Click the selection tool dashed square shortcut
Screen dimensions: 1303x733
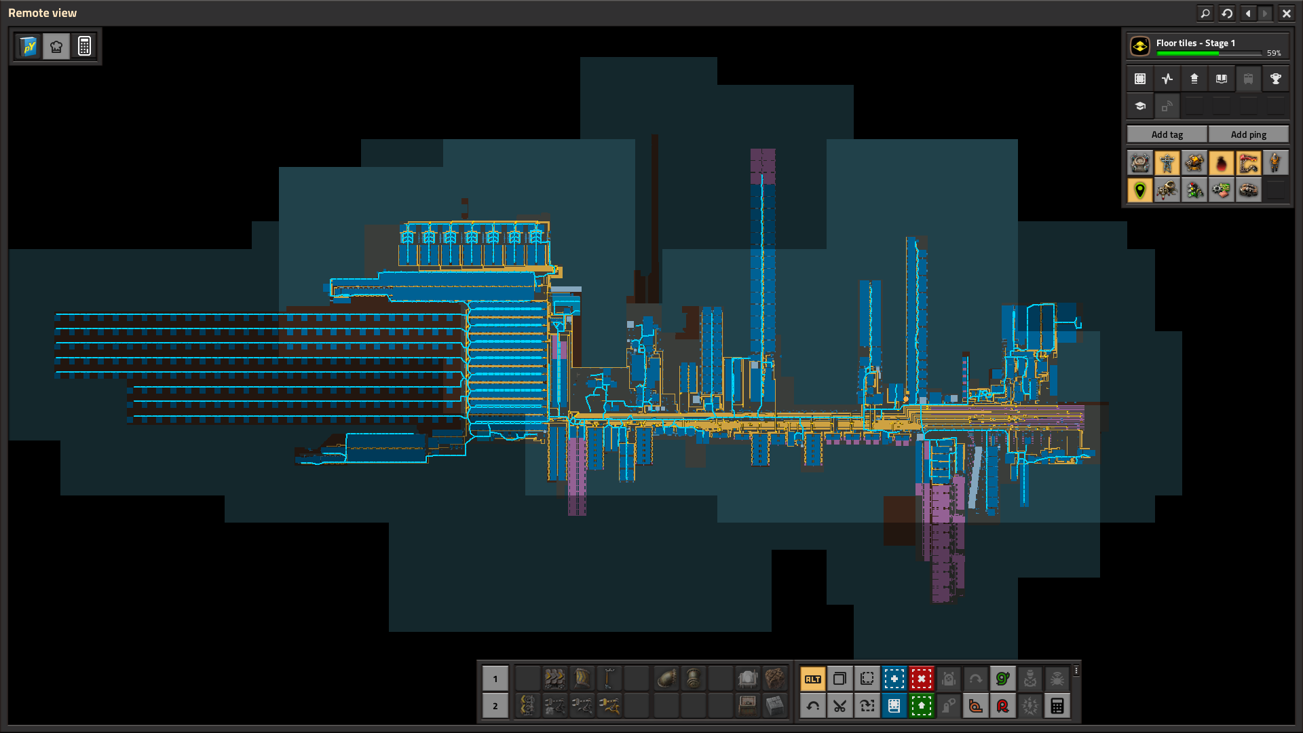click(867, 679)
